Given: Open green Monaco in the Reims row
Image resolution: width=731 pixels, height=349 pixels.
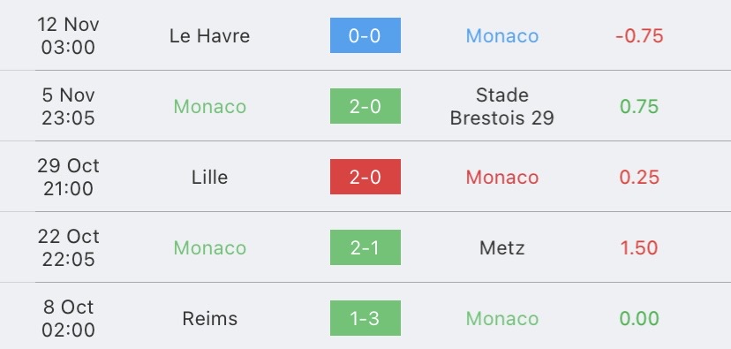Looking at the screenshot, I should pos(502,319).
